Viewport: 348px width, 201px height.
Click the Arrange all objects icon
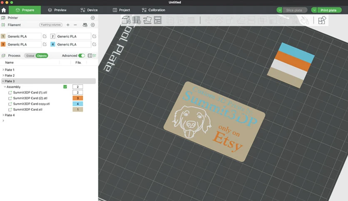[x=158, y=20]
